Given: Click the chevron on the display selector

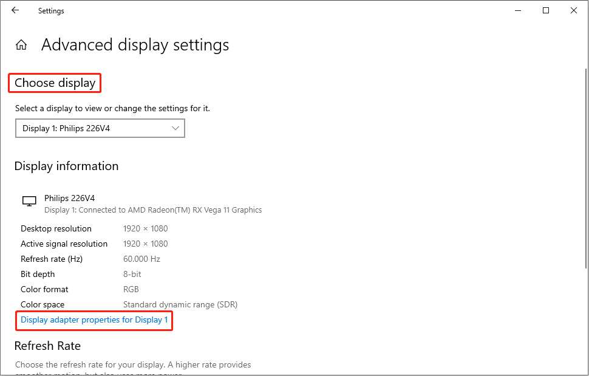Looking at the screenshot, I should point(176,128).
